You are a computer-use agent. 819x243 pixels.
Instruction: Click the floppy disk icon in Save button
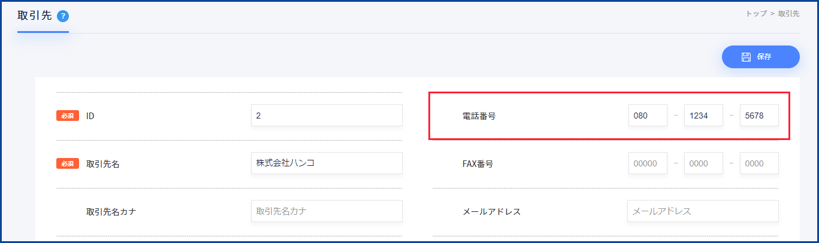pyautogui.click(x=746, y=57)
